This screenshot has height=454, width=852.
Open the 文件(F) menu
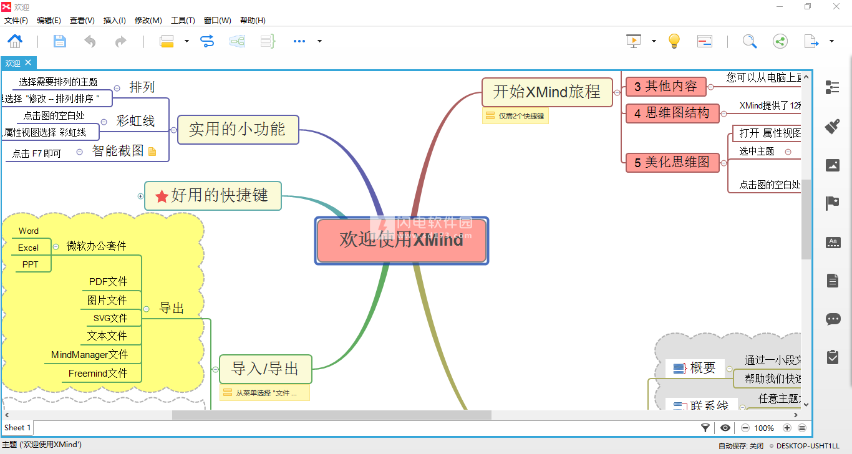pos(16,21)
